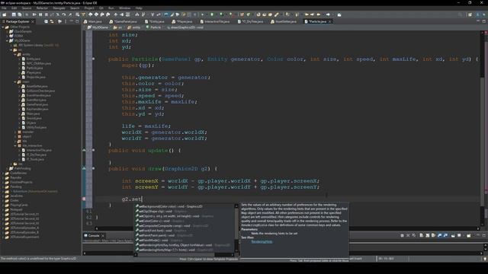Screen dimensions: 488x274
Task: Open the Refactor menu
Action: [42, 8]
